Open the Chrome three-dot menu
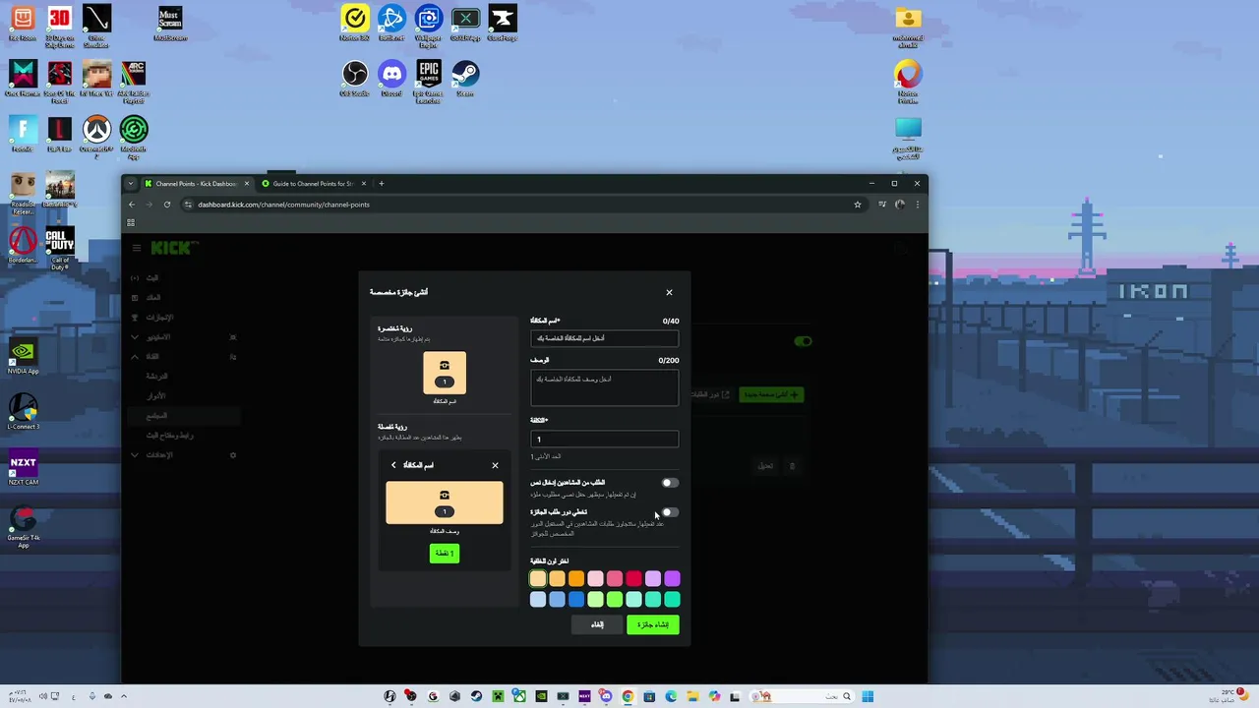 pos(918,205)
